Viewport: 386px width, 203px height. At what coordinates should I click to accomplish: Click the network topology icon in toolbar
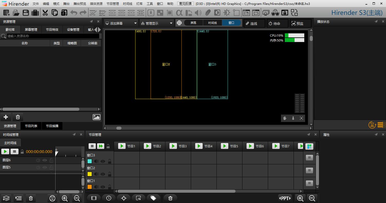275,13
